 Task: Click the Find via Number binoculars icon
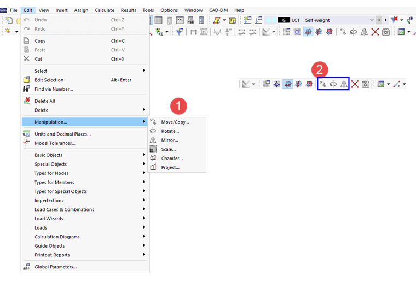click(26, 89)
